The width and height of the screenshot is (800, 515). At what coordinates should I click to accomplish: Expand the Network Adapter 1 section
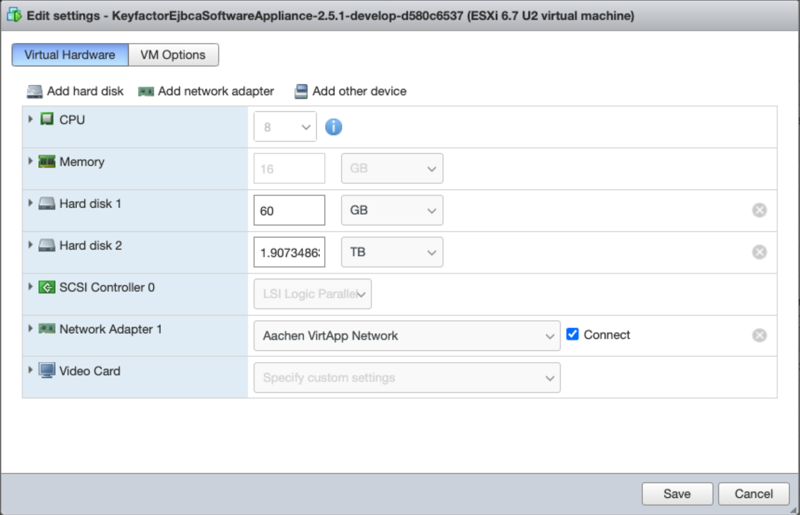tap(30, 329)
